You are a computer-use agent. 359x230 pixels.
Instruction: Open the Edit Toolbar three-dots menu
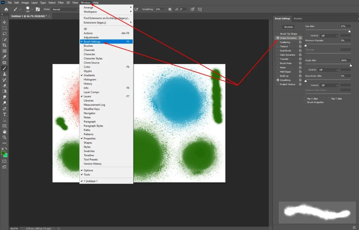click(x=4, y=143)
